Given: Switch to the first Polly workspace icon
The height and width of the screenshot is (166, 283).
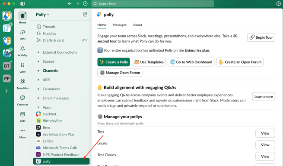Looking at the screenshot, I should [x=7, y=15].
